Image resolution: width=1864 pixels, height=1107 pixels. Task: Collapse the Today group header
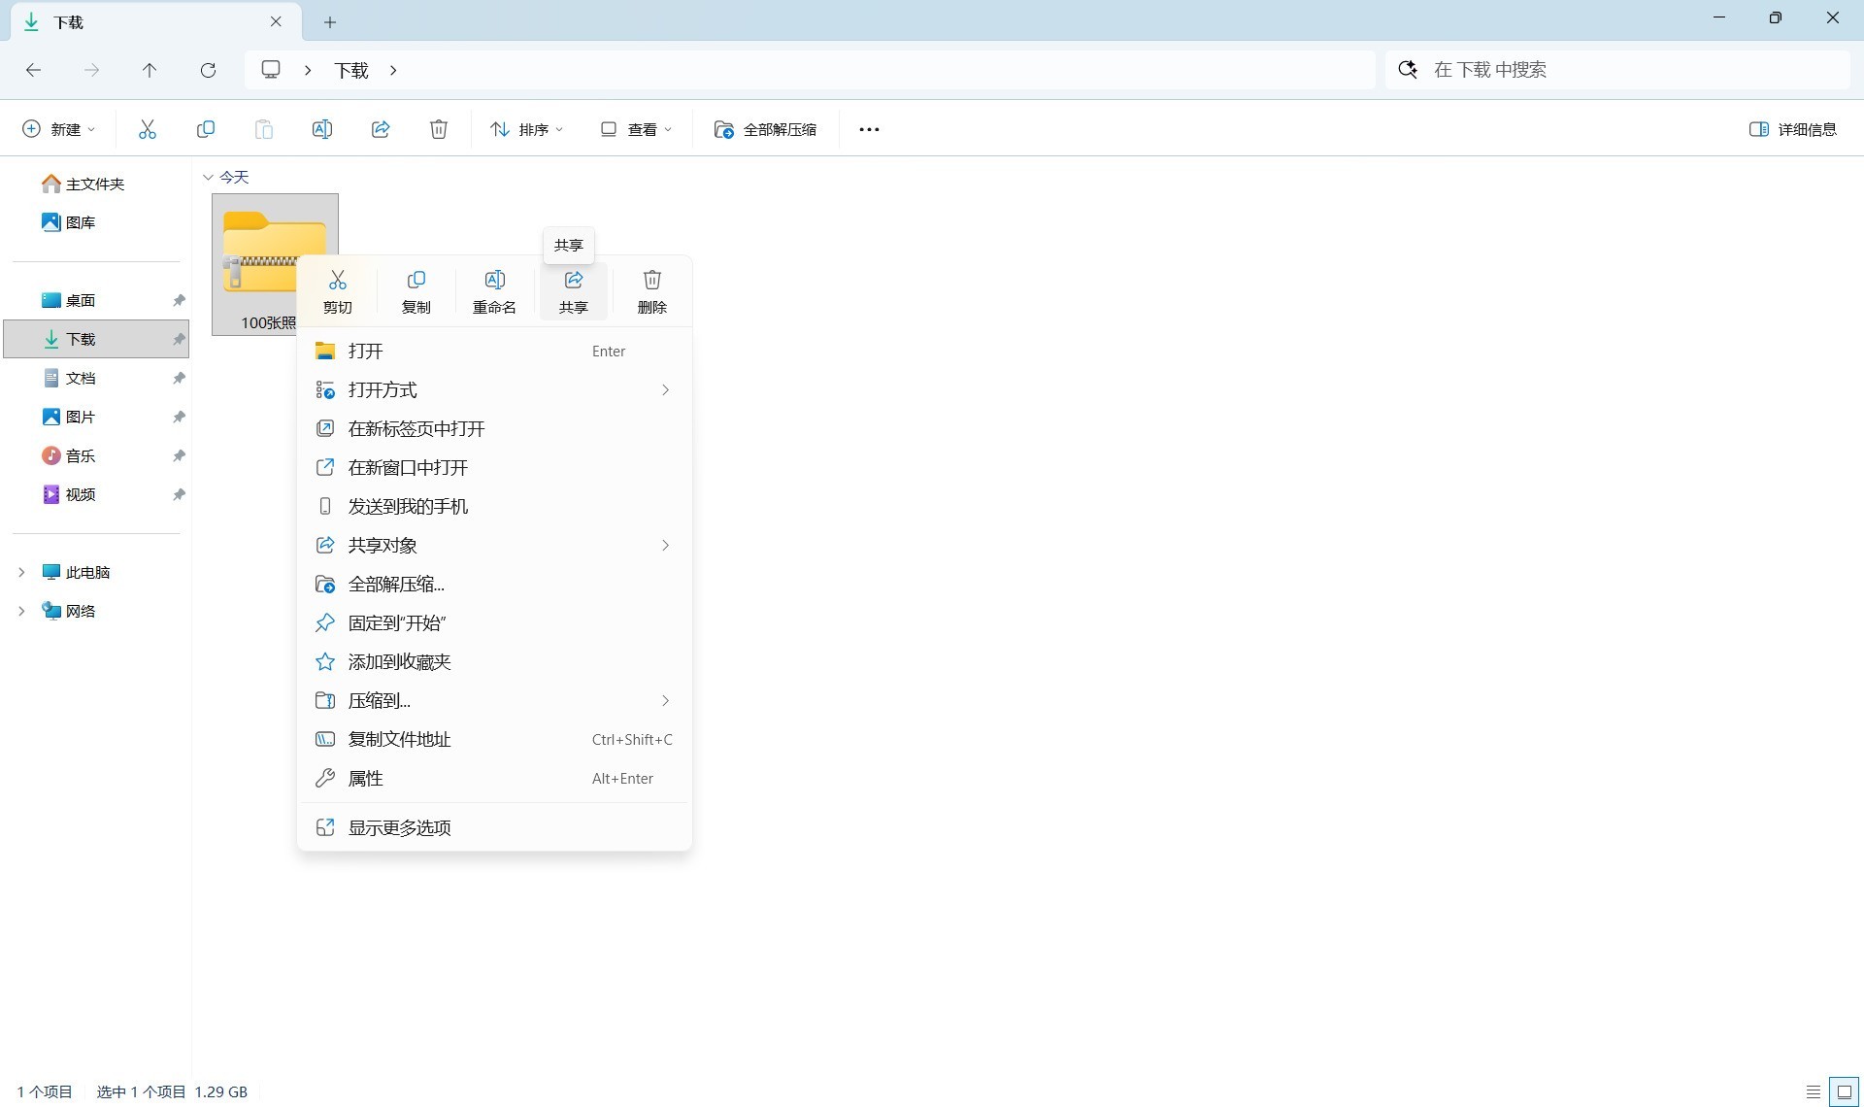(x=208, y=177)
